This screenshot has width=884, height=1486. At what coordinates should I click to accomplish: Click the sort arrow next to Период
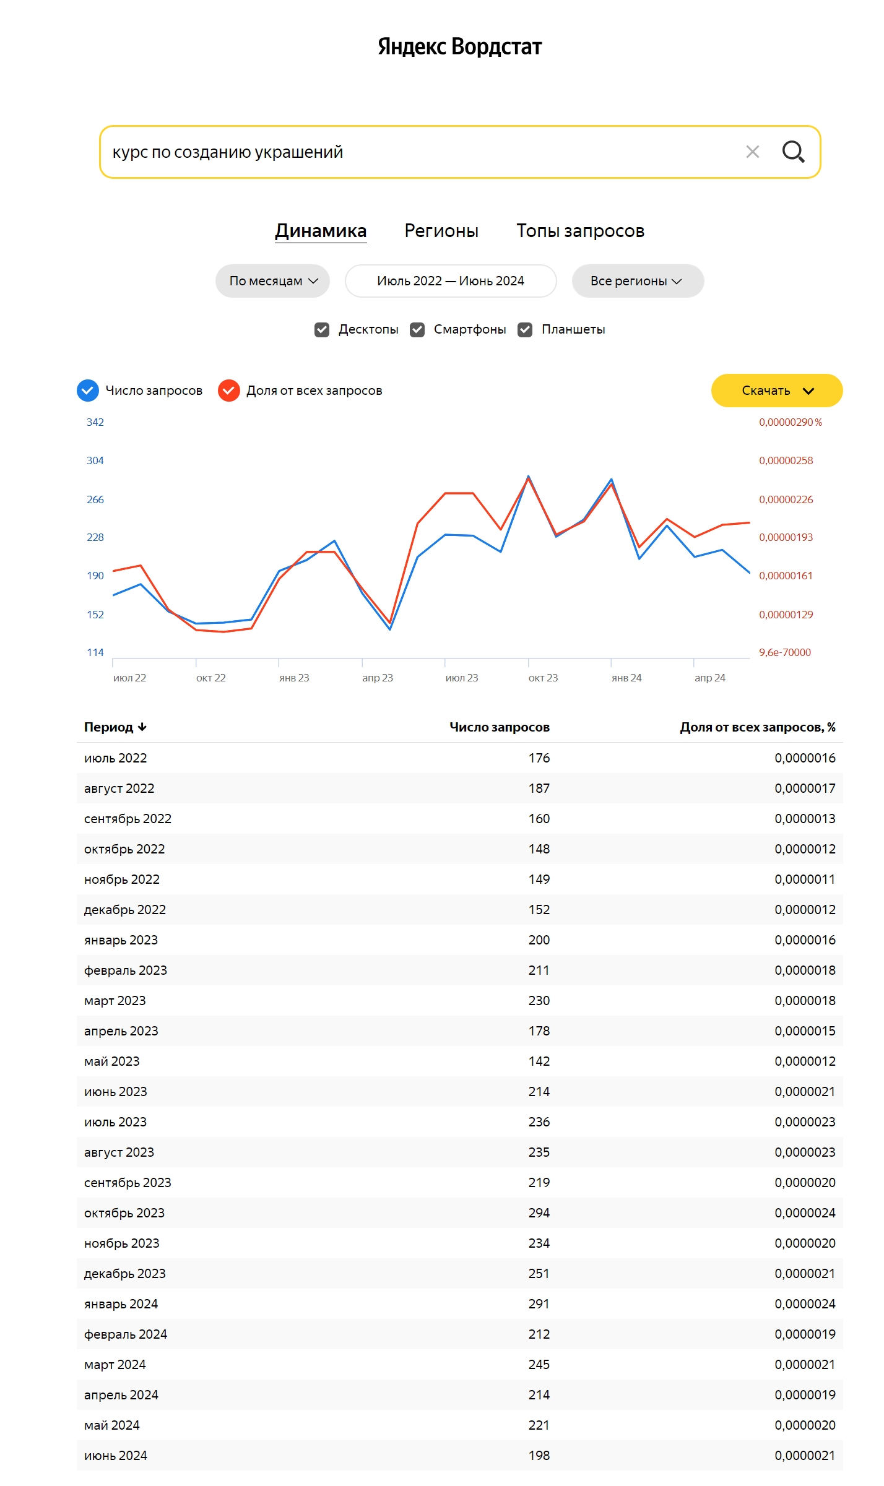click(x=142, y=727)
